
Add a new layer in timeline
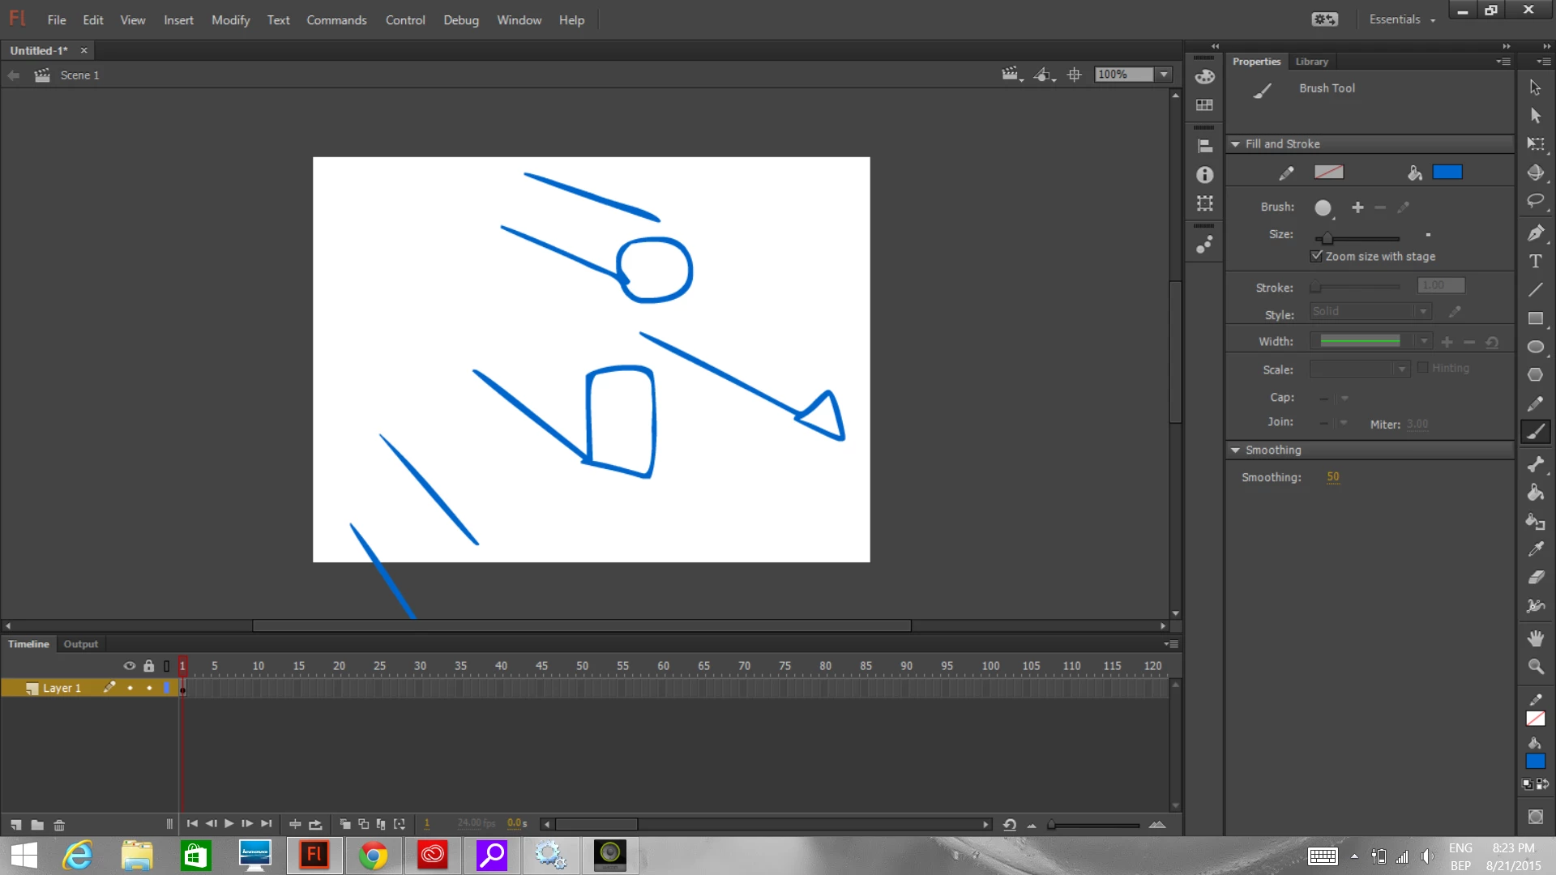click(x=16, y=825)
